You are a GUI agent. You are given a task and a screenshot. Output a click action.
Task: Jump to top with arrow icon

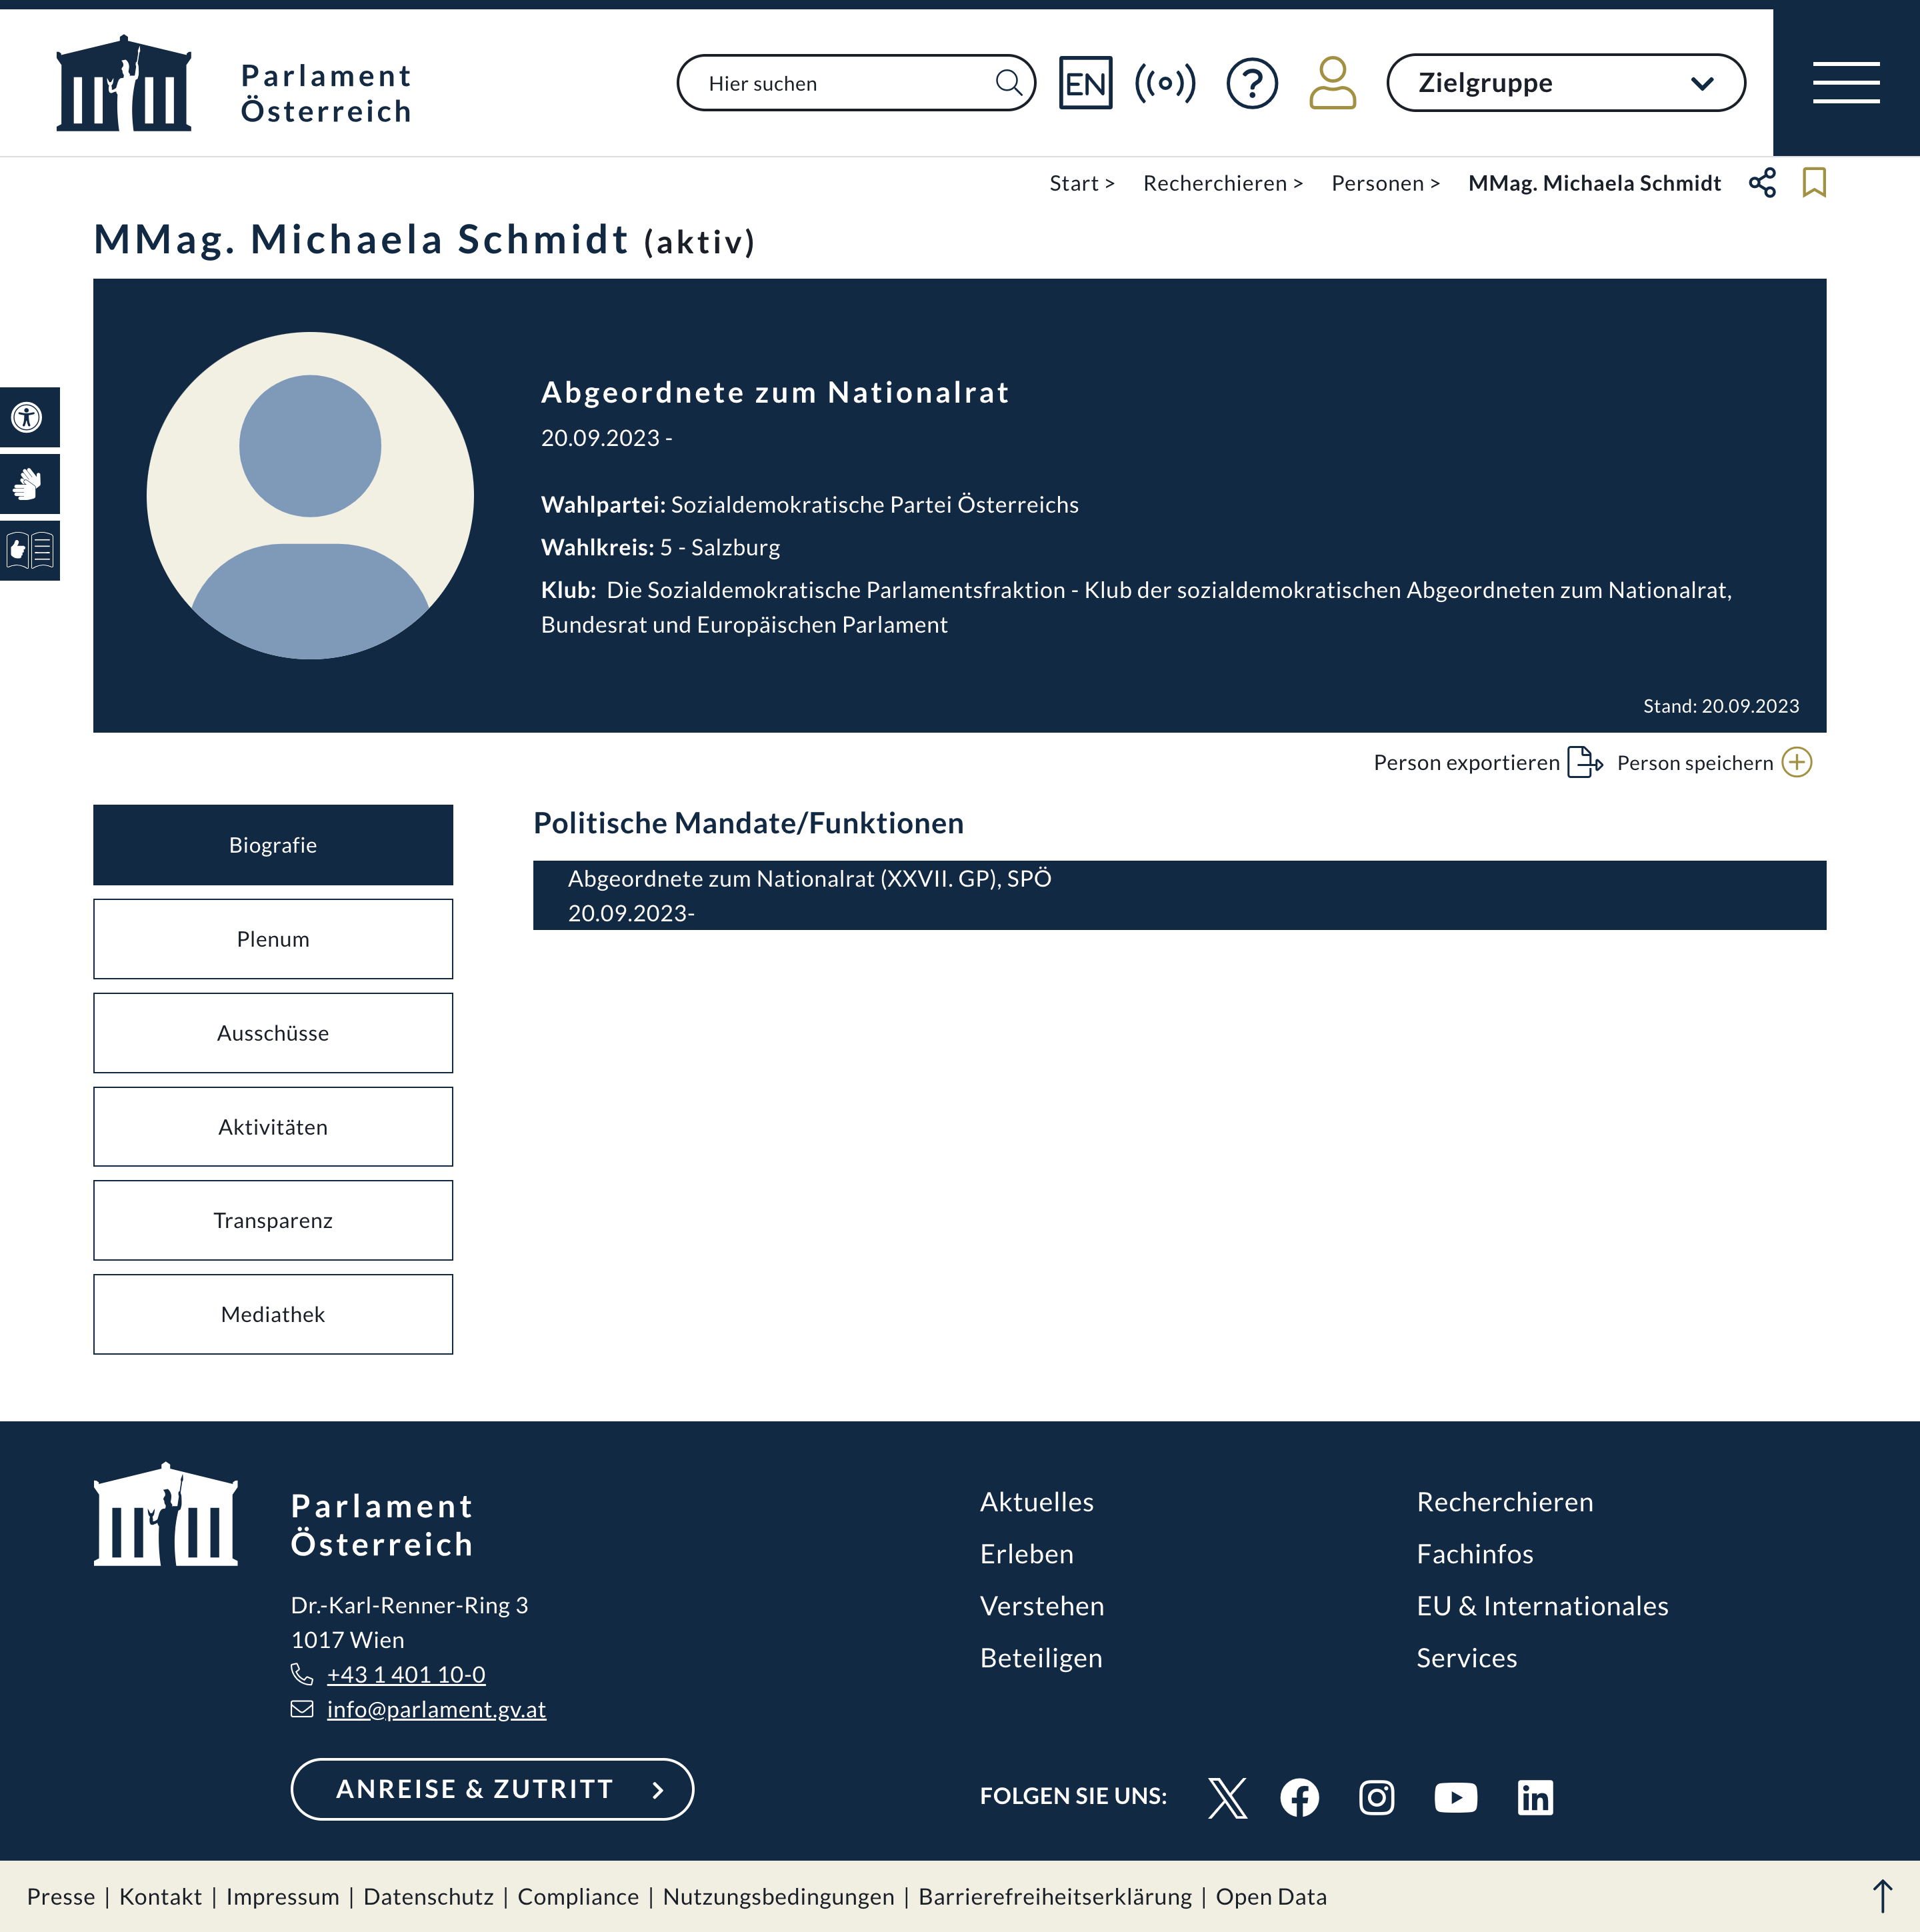[1882, 1897]
